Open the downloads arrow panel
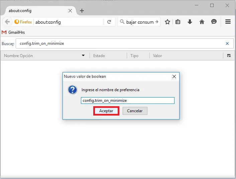This screenshot has width=236, height=179. tap(190, 22)
